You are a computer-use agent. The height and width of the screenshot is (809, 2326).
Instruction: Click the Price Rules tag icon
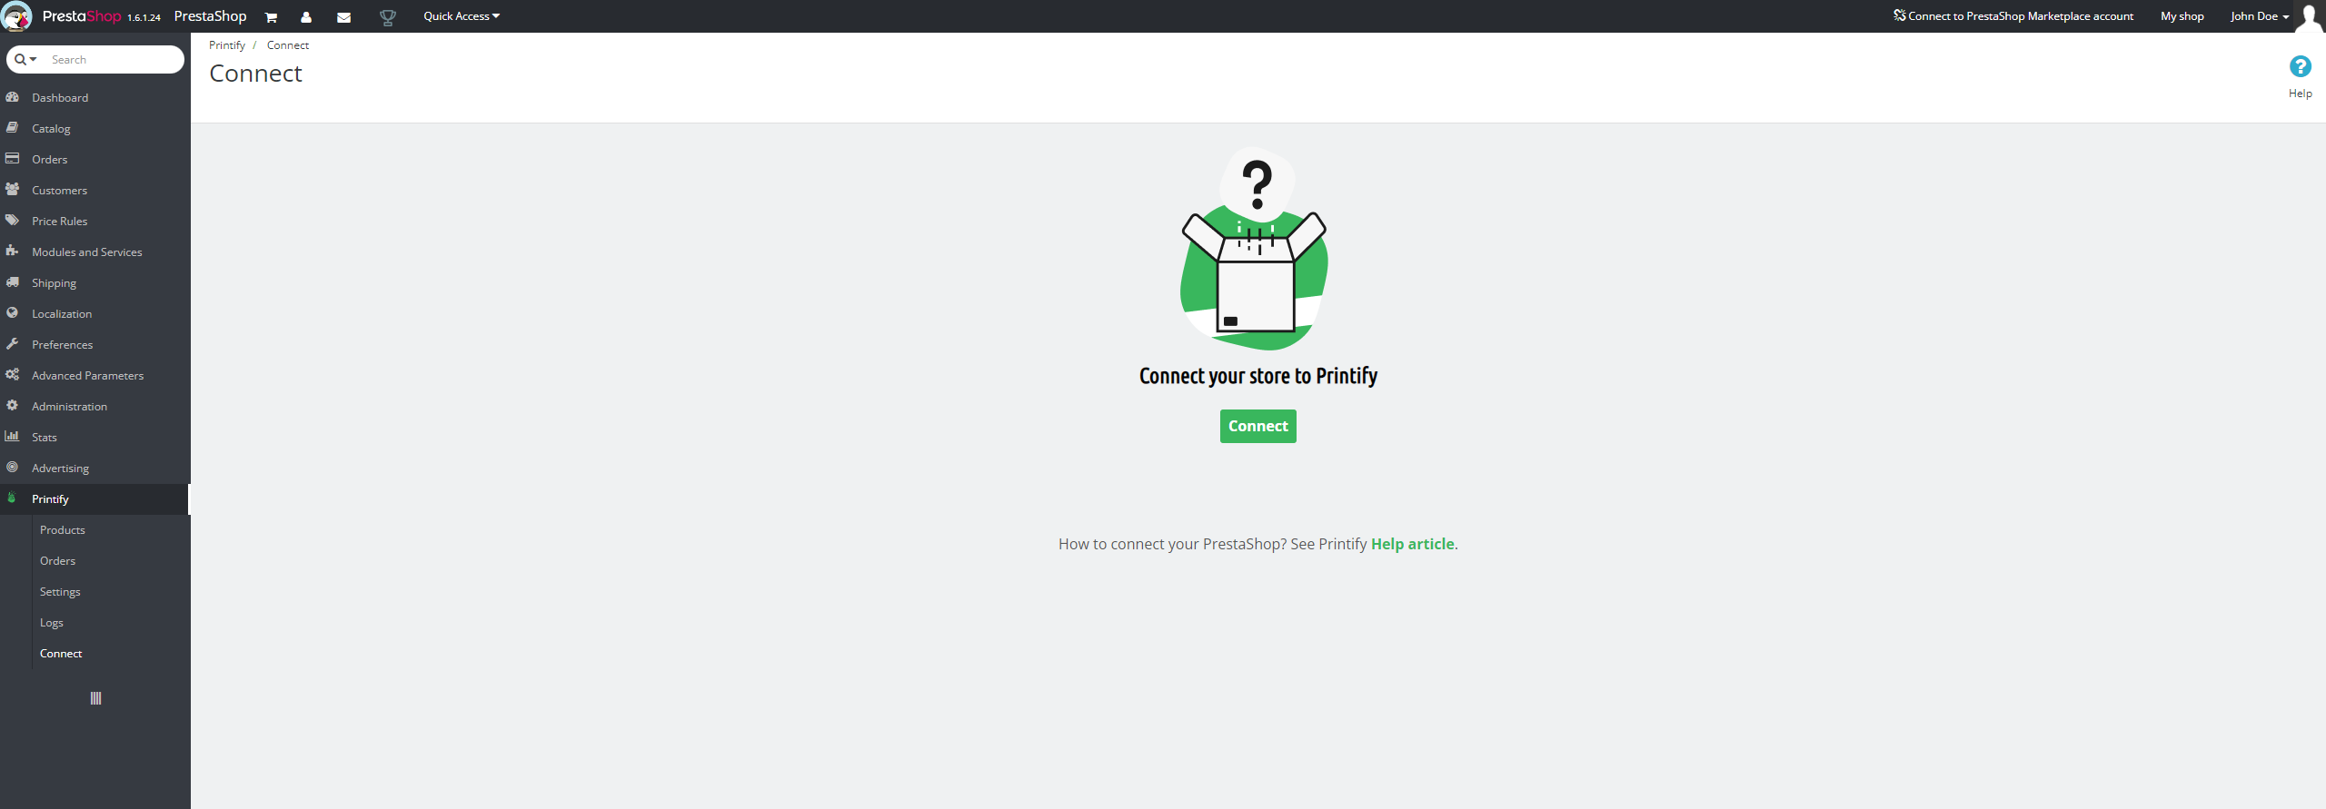(13, 221)
